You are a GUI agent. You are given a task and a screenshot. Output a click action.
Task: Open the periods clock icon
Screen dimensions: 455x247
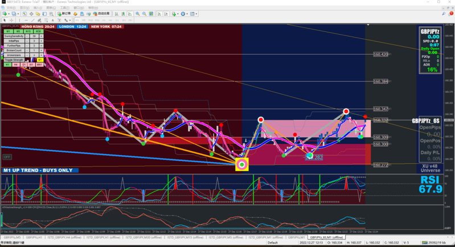[x=183, y=14]
